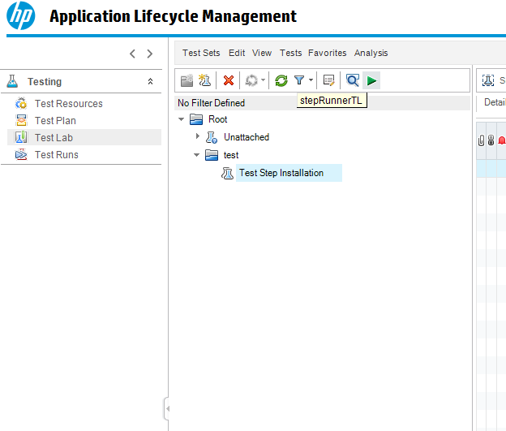Open the Tests menu
The height and width of the screenshot is (431, 506).
click(291, 53)
